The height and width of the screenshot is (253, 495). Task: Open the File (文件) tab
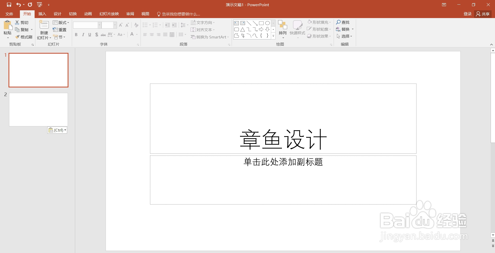(9, 14)
